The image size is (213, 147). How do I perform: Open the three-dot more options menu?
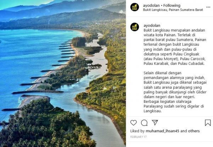click(208, 7)
